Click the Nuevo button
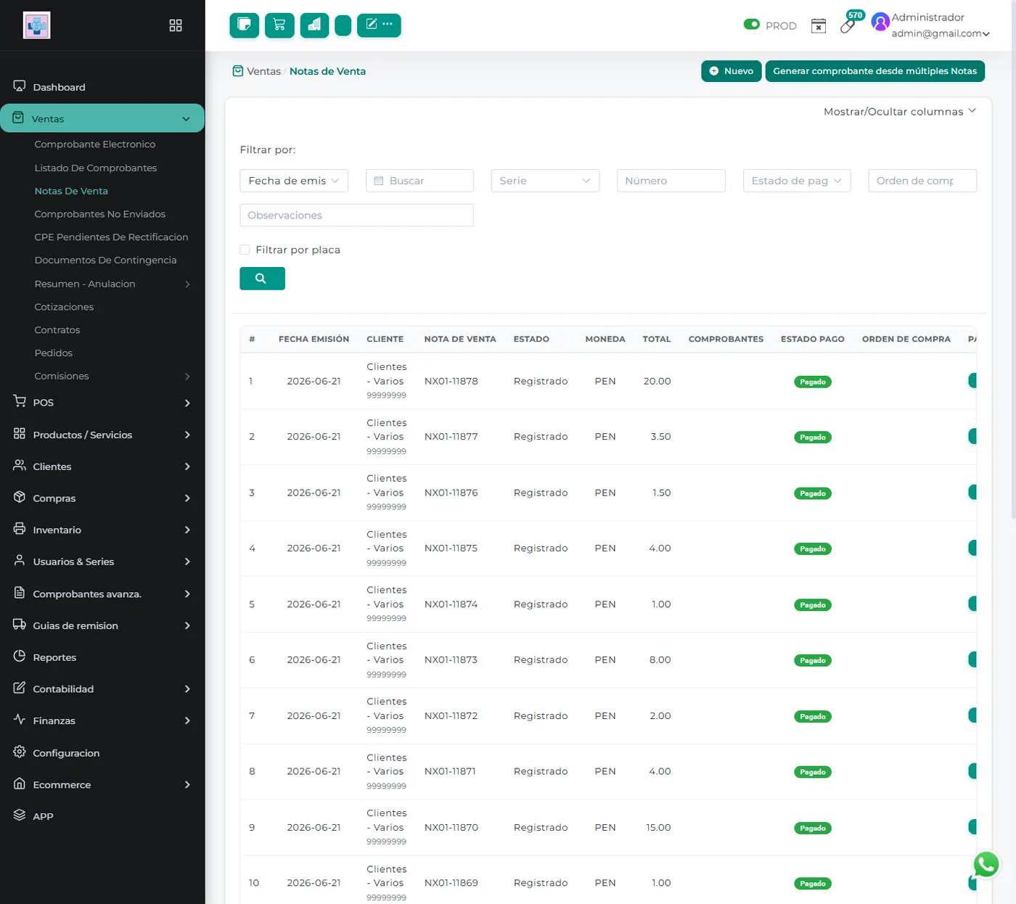The height and width of the screenshot is (904, 1016). point(732,71)
